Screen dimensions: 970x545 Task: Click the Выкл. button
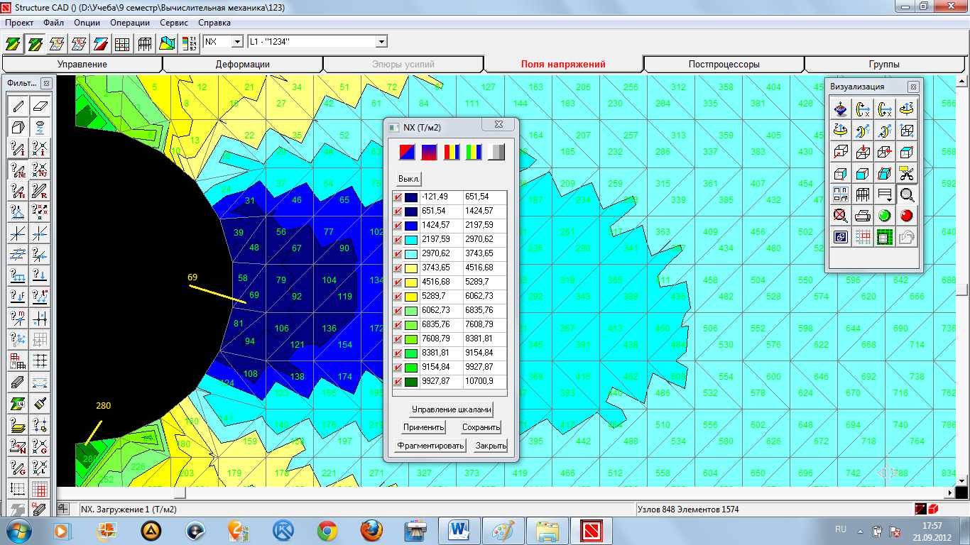409,178
